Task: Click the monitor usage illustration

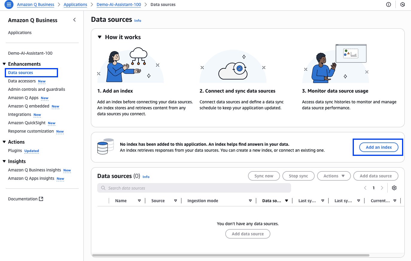Action: 336,64
